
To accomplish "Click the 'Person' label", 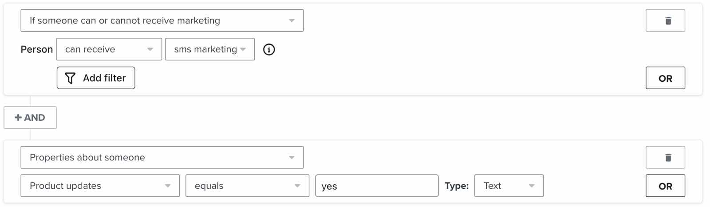I will 37,49.
